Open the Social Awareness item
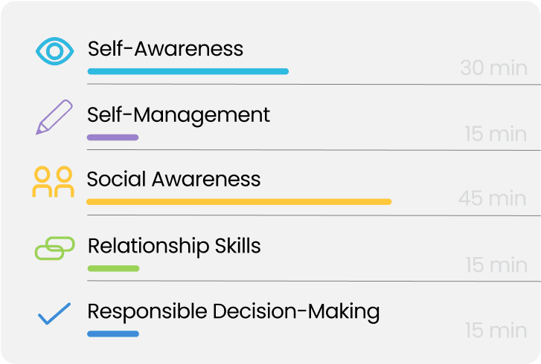The height and width of the screenshot is (364, 541). coord(174,180)
